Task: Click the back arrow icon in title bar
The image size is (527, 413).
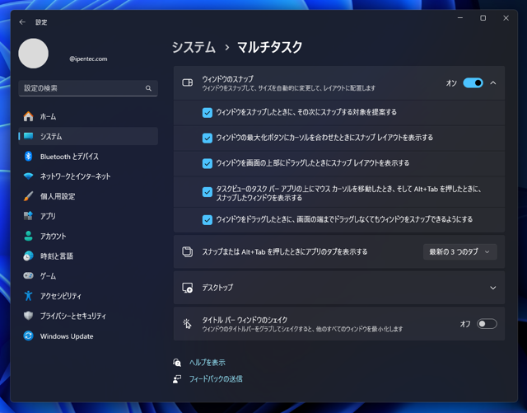Action: (22, 22)
